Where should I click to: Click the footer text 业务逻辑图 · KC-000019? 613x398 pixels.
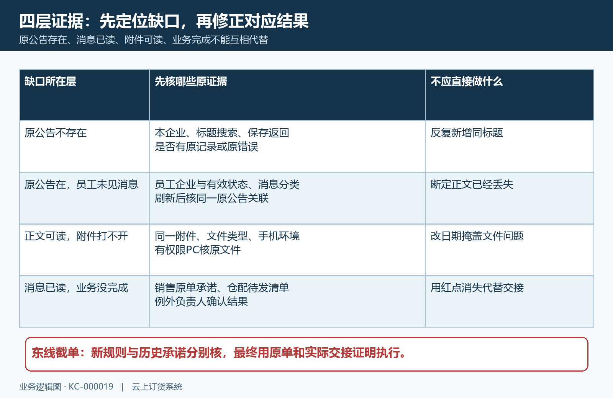[66, 387]
